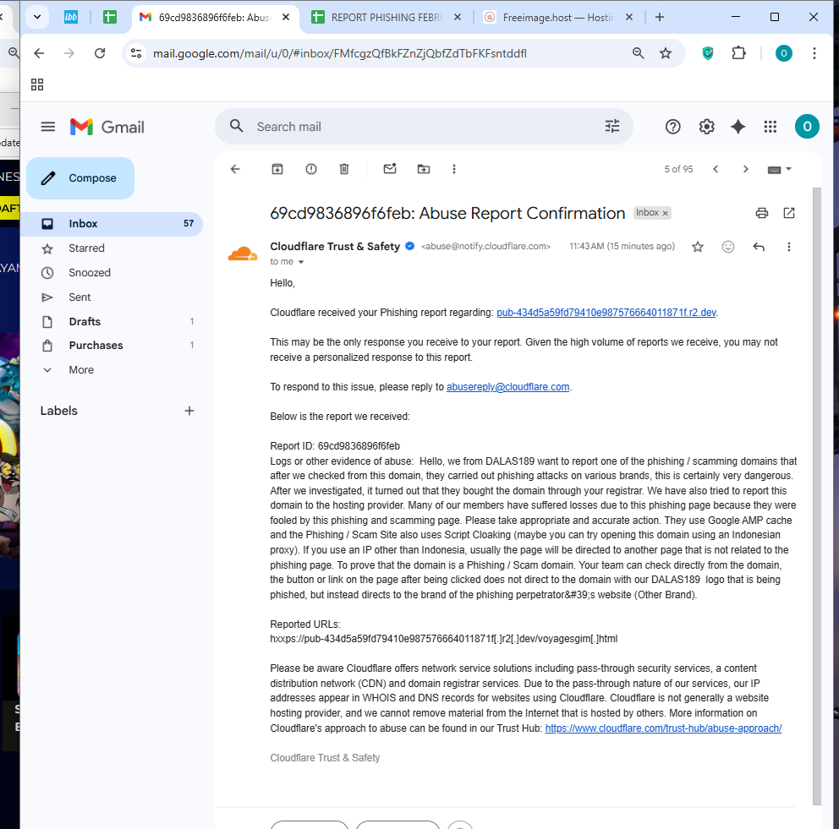This screenshot has height=829, width=839.
Task: Open the zoom magnifier in address bar
Action: (638, 53)
